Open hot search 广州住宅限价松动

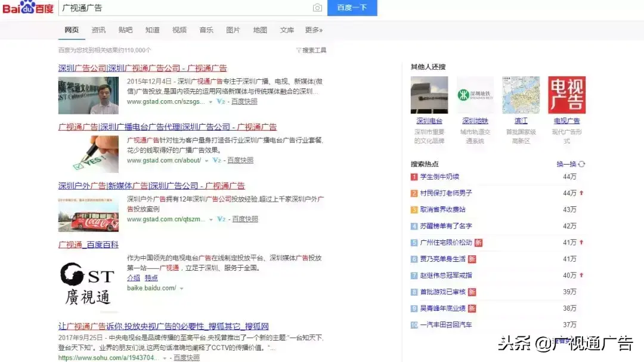click(446, 243)
